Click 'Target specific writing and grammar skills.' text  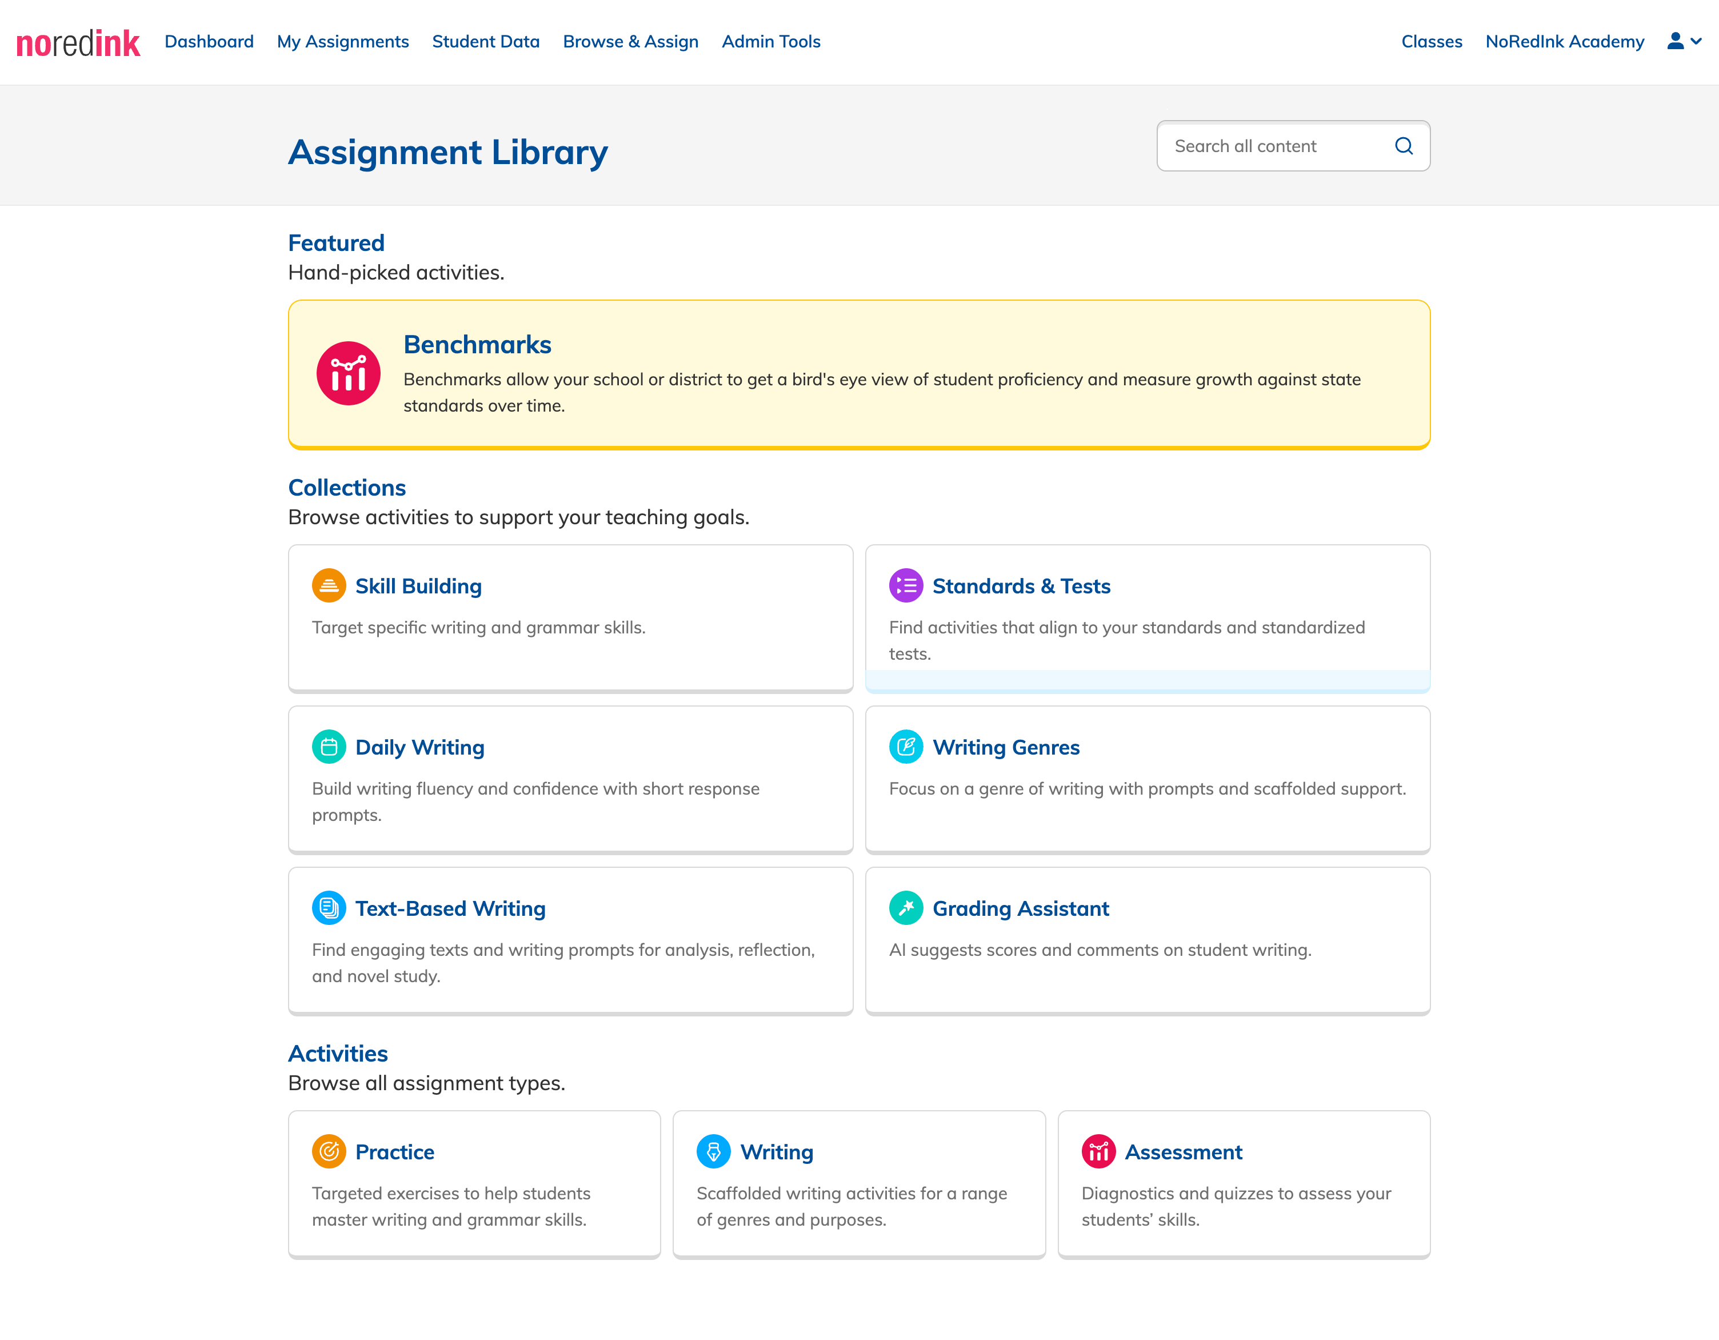click(478, 628)
